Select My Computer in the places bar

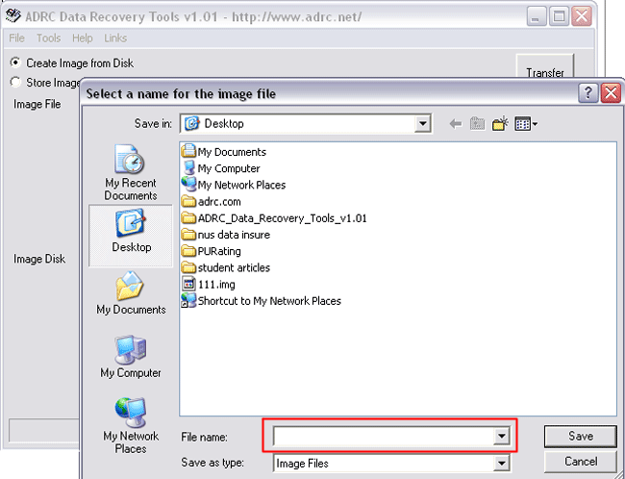point(130,356)
